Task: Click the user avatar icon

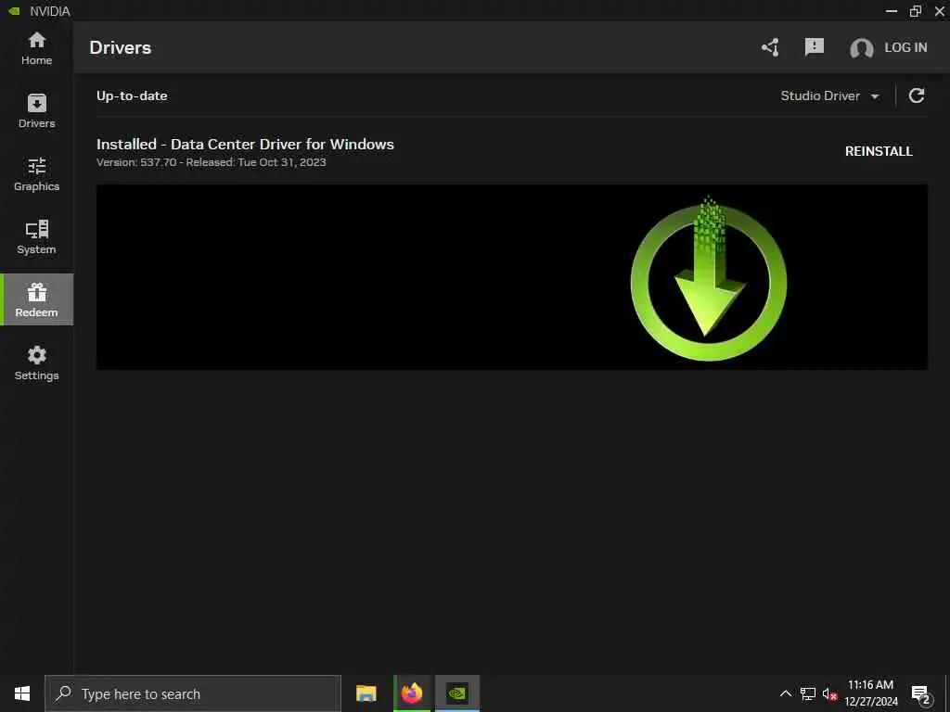Action: tap(861, 48)
